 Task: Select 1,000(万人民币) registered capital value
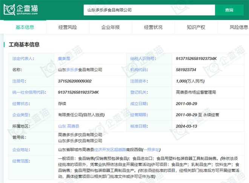(190, 81)
